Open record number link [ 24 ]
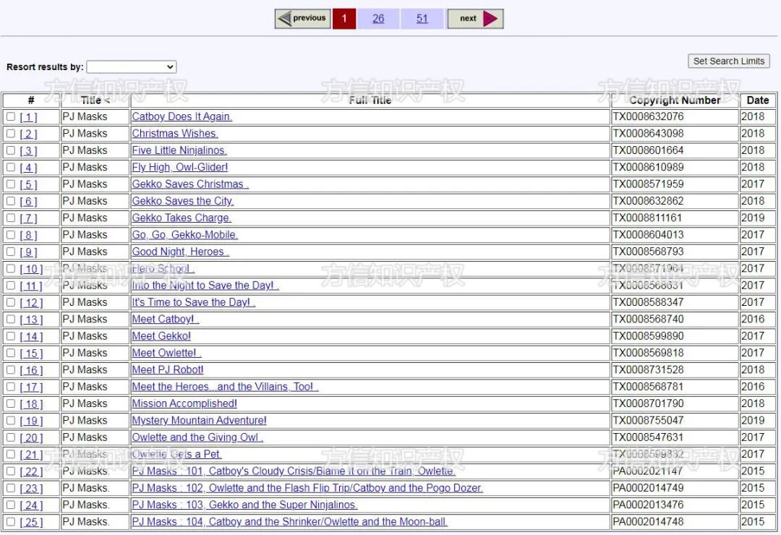This screenshot has height=535, width=781. [x=31, y=505]
